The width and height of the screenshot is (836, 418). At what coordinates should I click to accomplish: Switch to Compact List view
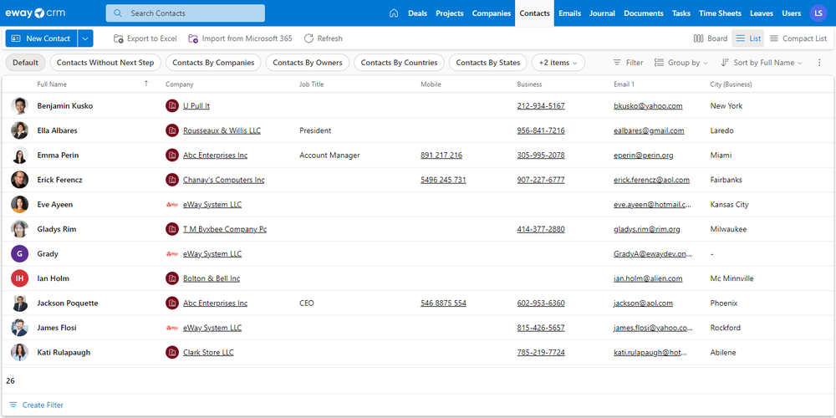click(x=798, y=38)
